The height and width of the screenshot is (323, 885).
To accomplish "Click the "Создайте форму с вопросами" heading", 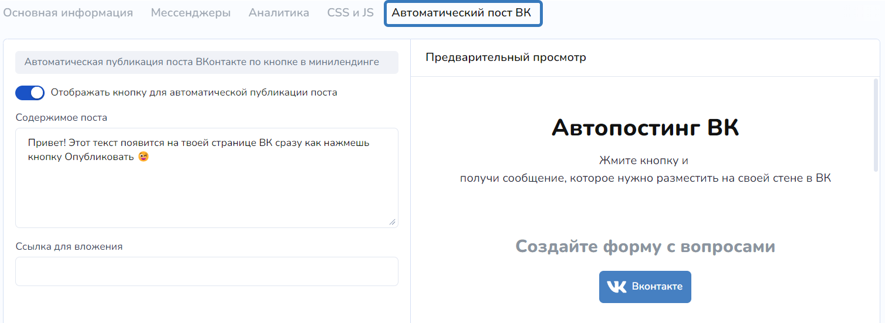I will [x=645, y=246].
